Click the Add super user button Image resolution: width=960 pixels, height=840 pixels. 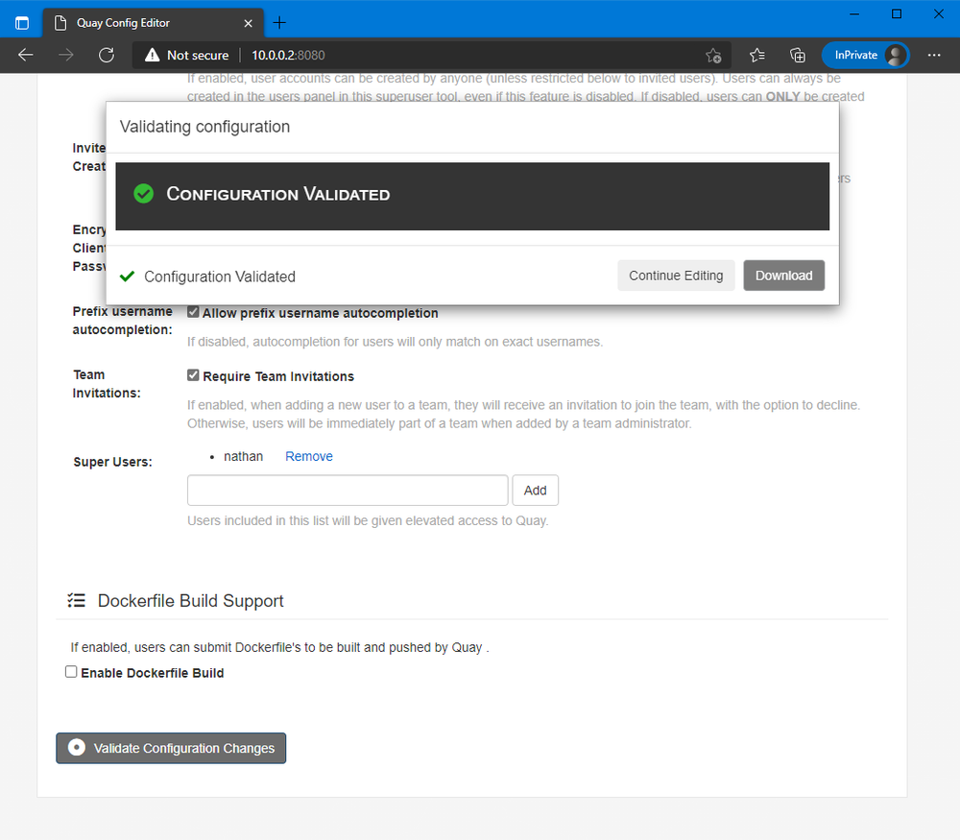(x=535, y=491)
